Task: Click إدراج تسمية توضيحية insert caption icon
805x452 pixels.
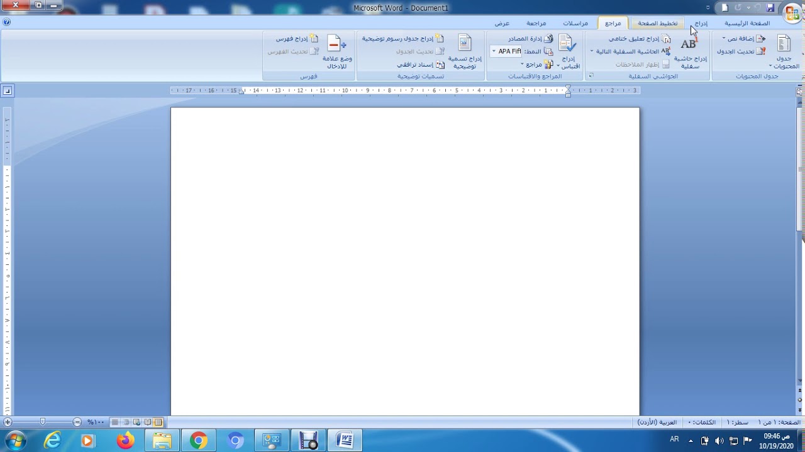Action: click(465, 43)
